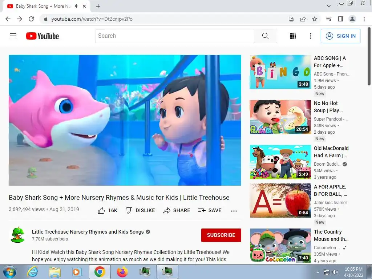This screenshot has width=372, height=279.
Task: Like the video with thumbs up
Action: [x=101, y=210]
